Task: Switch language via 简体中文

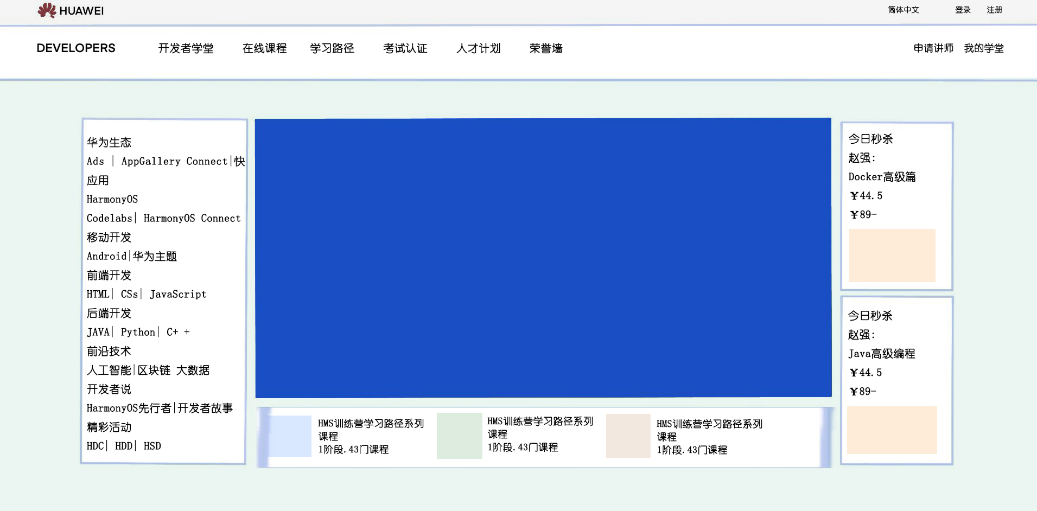Action: pos(904,10)
